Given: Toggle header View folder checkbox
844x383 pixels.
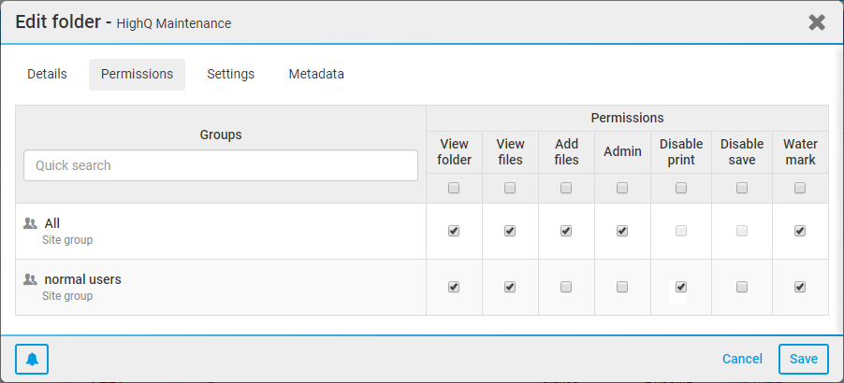Looking at the screenshot, I should click(x=454, y=188).
